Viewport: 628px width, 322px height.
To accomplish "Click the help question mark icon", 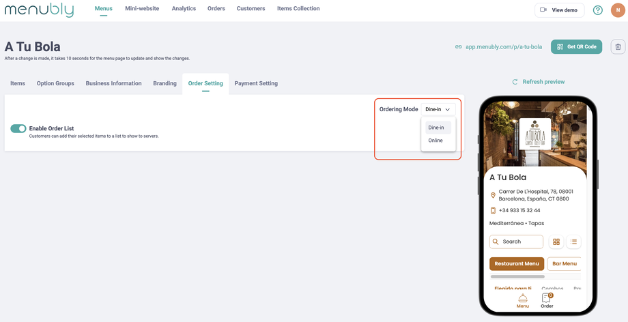I will click(x=598, y=10).
